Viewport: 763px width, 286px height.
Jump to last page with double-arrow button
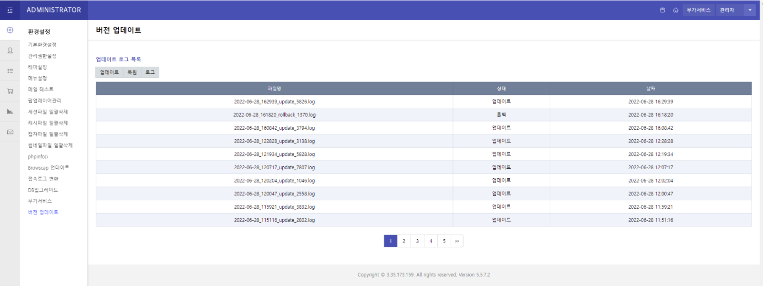[457, 241]
